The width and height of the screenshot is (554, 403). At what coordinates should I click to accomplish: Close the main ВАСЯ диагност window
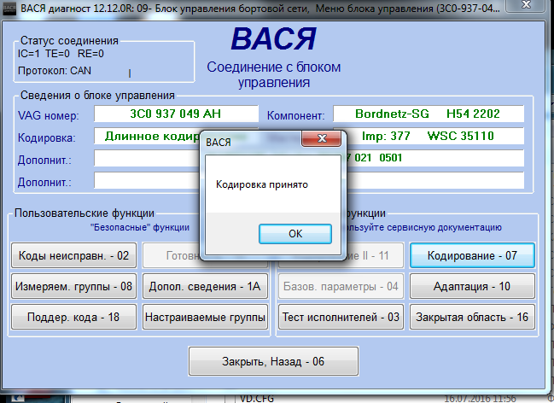pos(526,4)
